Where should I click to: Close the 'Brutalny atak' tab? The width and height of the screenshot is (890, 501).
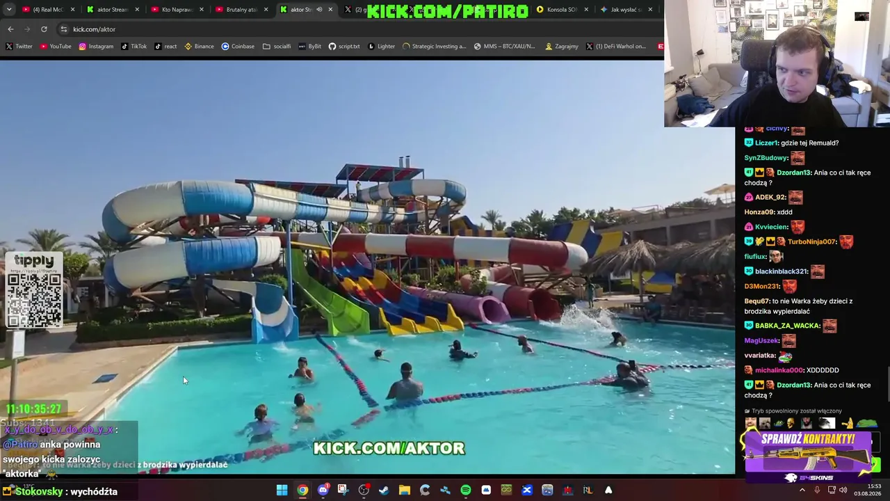[x=266, y=10]
